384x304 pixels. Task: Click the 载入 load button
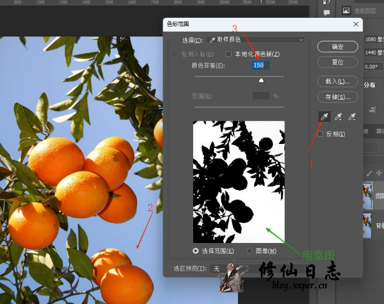click(337, 82)
